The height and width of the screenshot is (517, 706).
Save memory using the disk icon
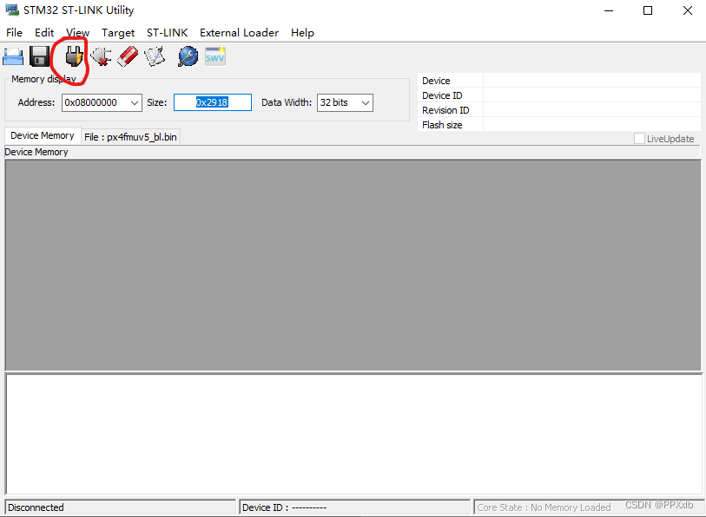tap(39, 56)
